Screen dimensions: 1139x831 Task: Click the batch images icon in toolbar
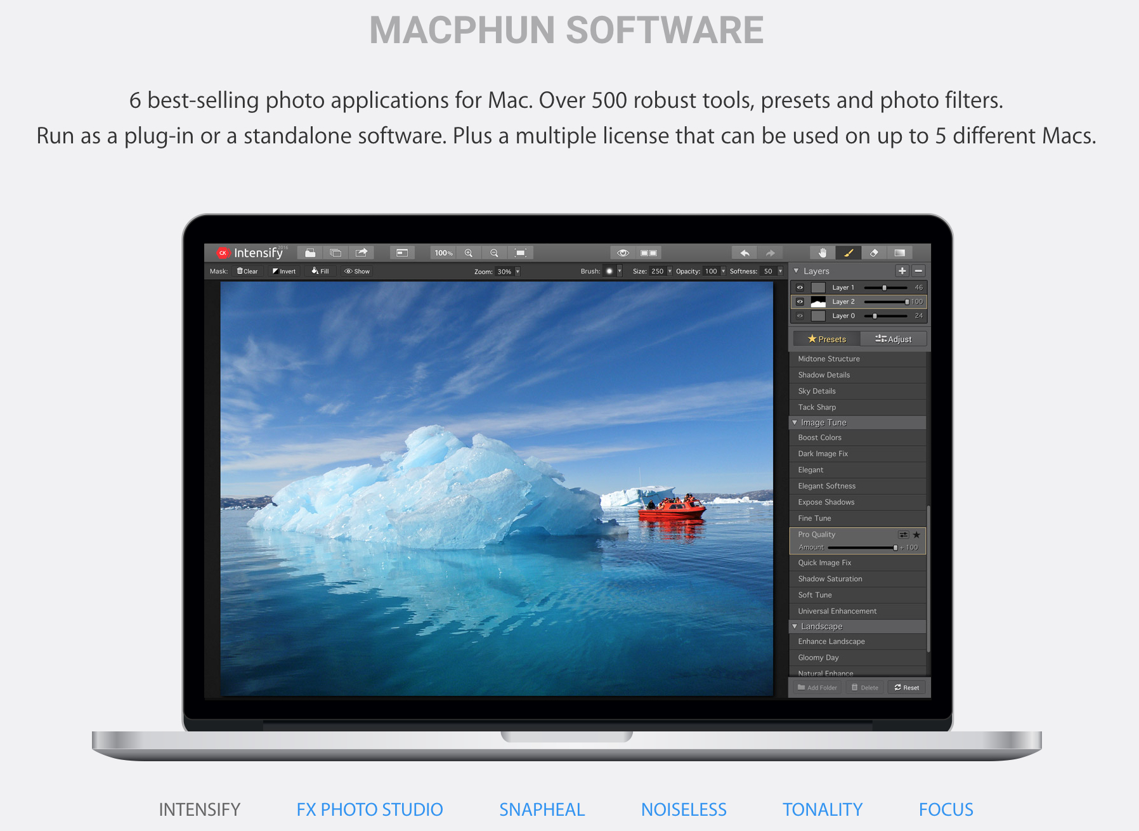pos(335,252)
